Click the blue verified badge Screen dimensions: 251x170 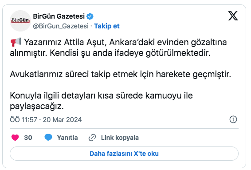[x=90, y=16]
